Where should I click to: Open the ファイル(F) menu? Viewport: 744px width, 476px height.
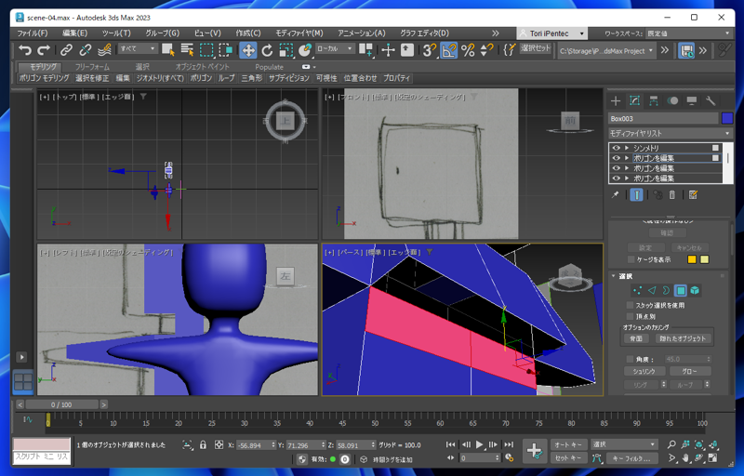coord(33,33)
